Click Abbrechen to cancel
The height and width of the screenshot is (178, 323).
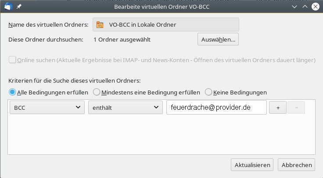pyautogui.click(x=297, y=165)
